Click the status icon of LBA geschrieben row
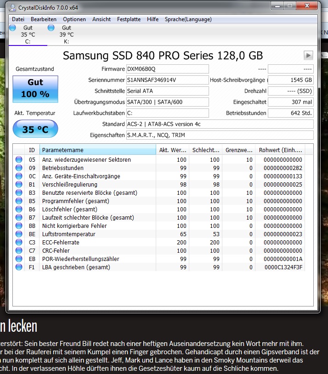Screen dimensions: 328x374 (19, 267)
